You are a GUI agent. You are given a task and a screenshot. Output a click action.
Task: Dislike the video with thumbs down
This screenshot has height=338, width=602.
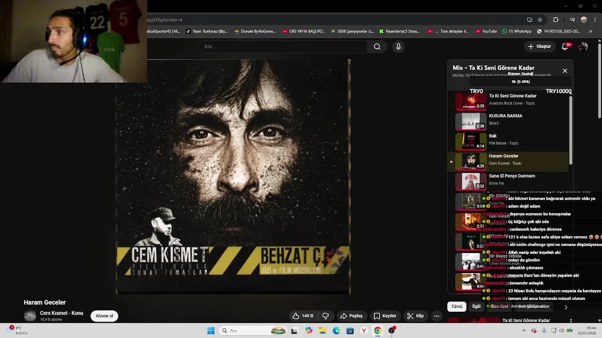click(325, 316)
